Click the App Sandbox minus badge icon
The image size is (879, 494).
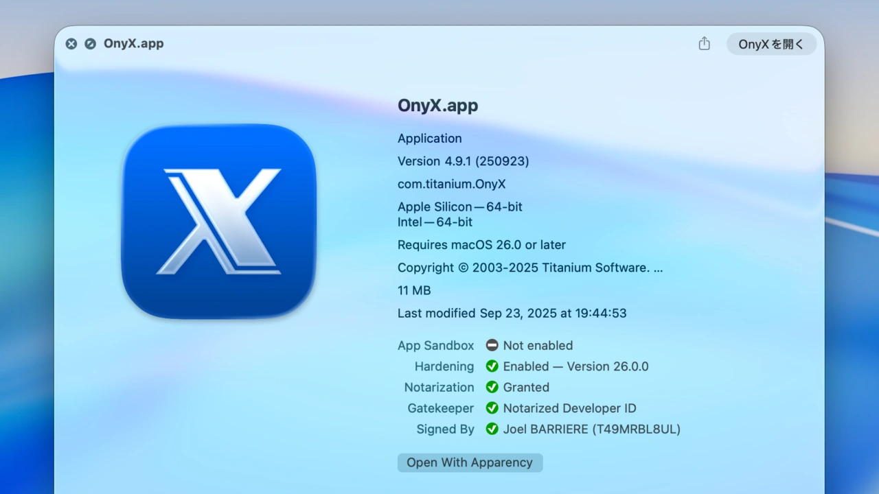pos(492,345)
